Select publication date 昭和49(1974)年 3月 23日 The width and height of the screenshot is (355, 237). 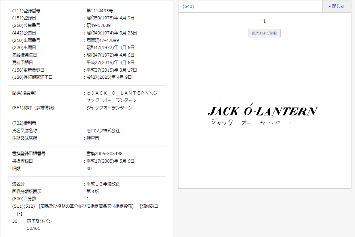(x=112, y=33)
